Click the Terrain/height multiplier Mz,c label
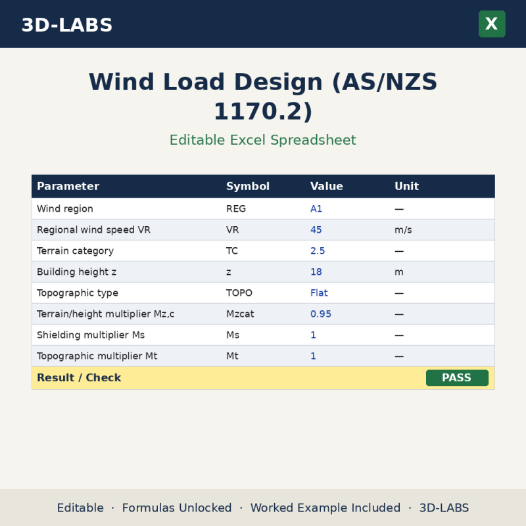The height and width of the screenshot is (526, 526). click(106, 314)
